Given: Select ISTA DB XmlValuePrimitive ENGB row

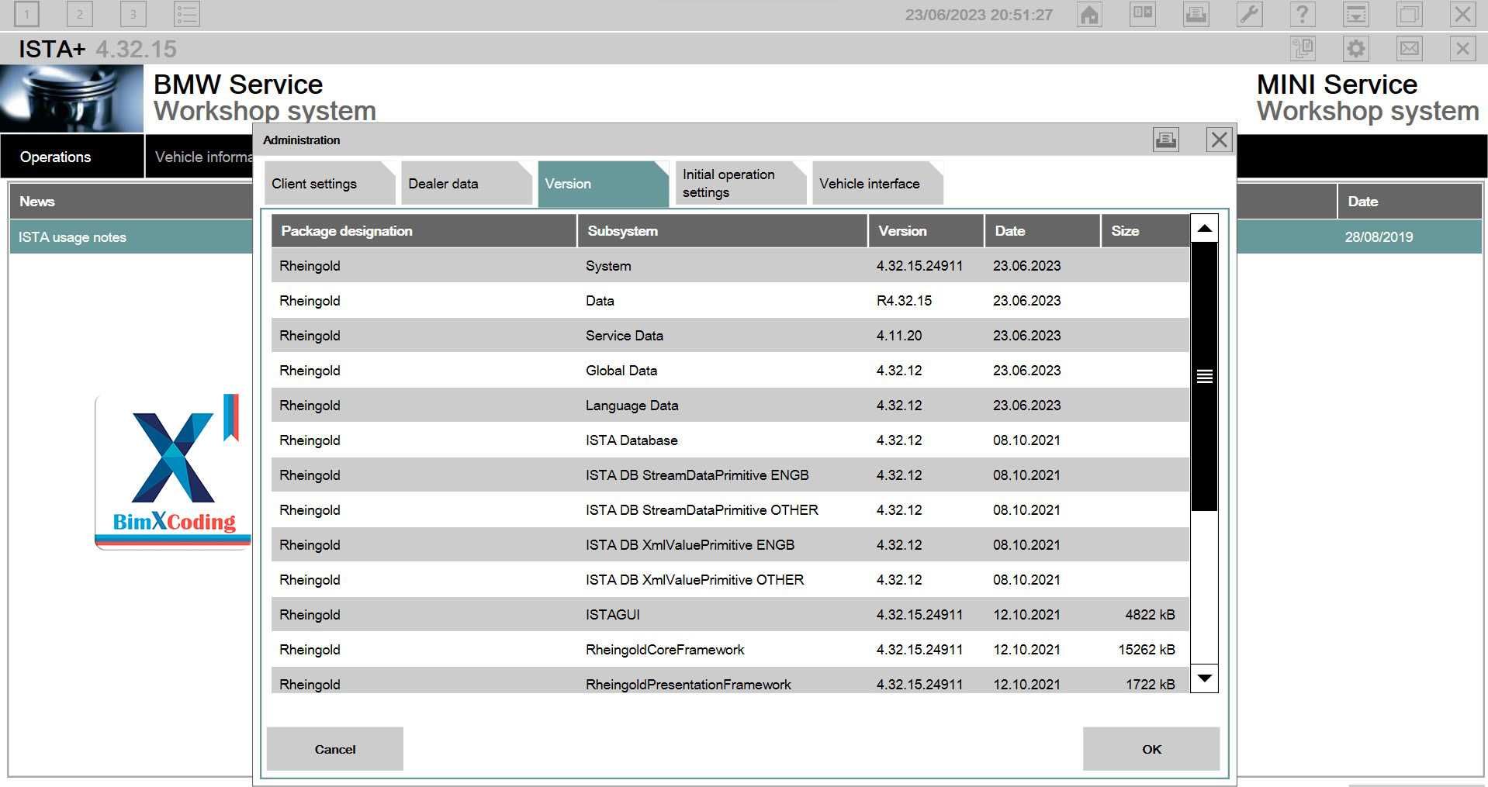Looking at the screenshot, I should (730, 545).
